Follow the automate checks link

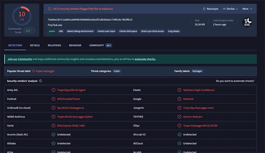(x=145, y=59)
